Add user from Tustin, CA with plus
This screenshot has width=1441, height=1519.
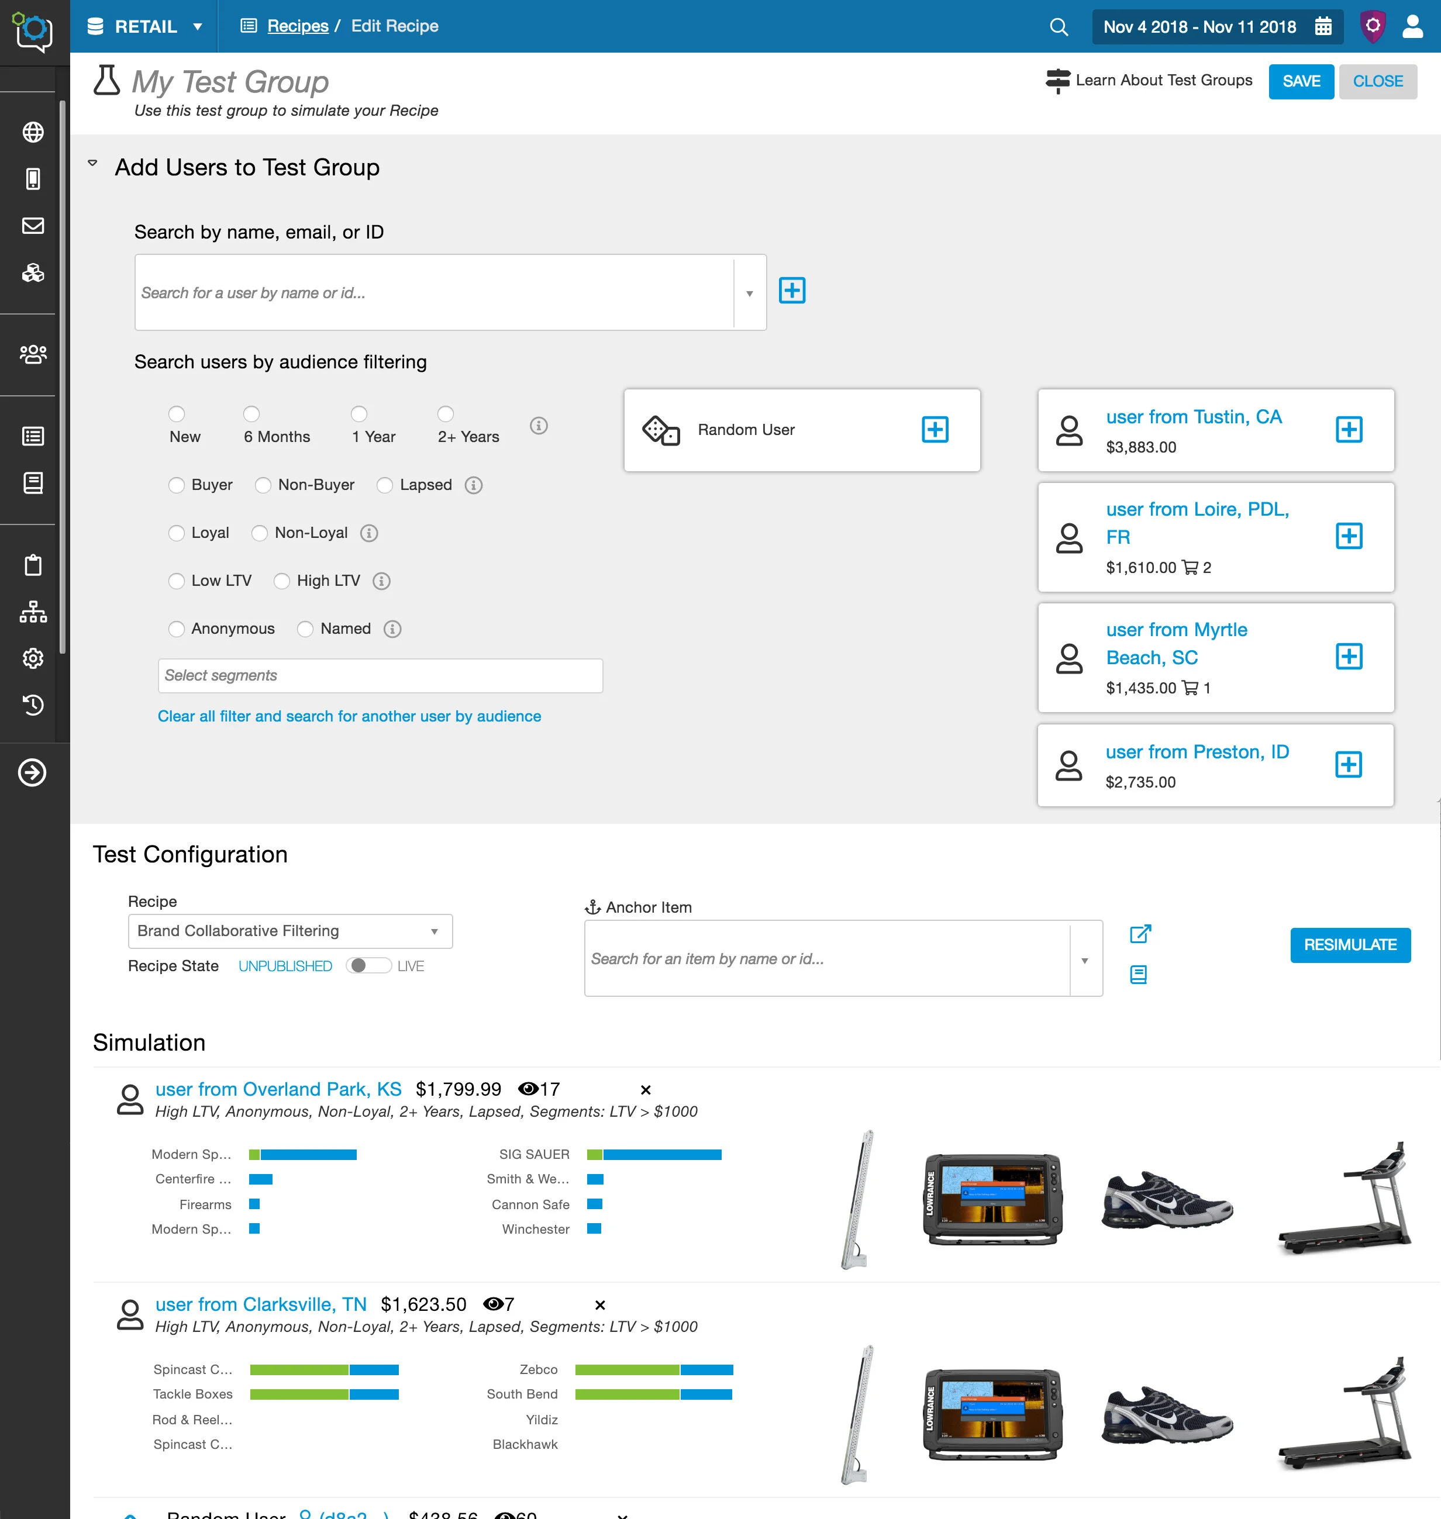click(x=1348, y=429)
